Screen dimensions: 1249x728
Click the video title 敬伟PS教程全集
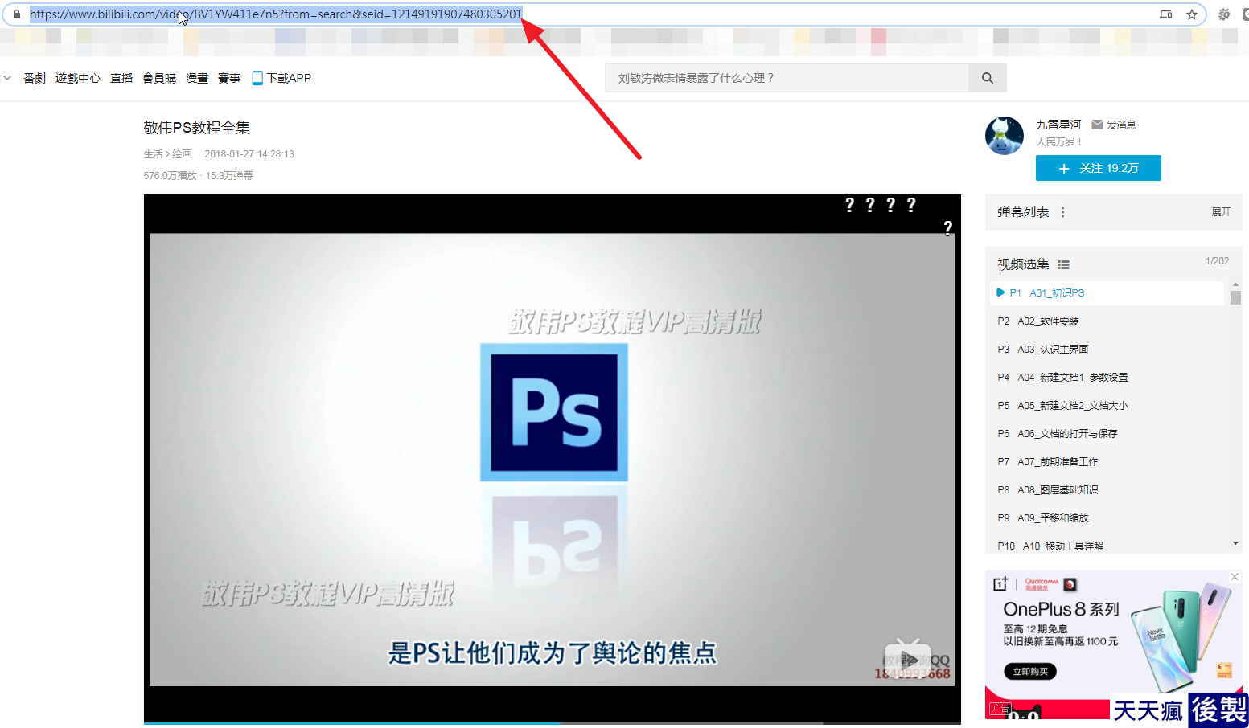tap(197, 127)
